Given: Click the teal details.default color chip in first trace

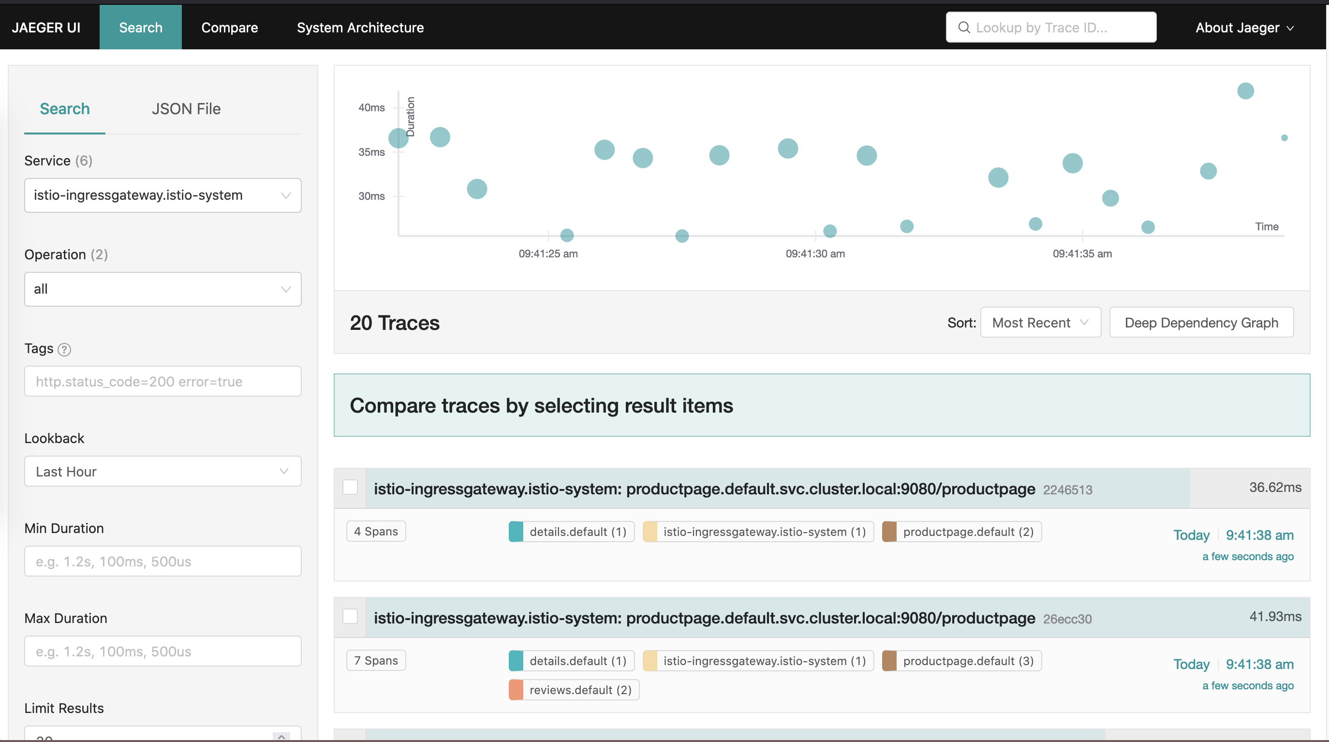Looking at the screenshot, I should click(516, 532).
